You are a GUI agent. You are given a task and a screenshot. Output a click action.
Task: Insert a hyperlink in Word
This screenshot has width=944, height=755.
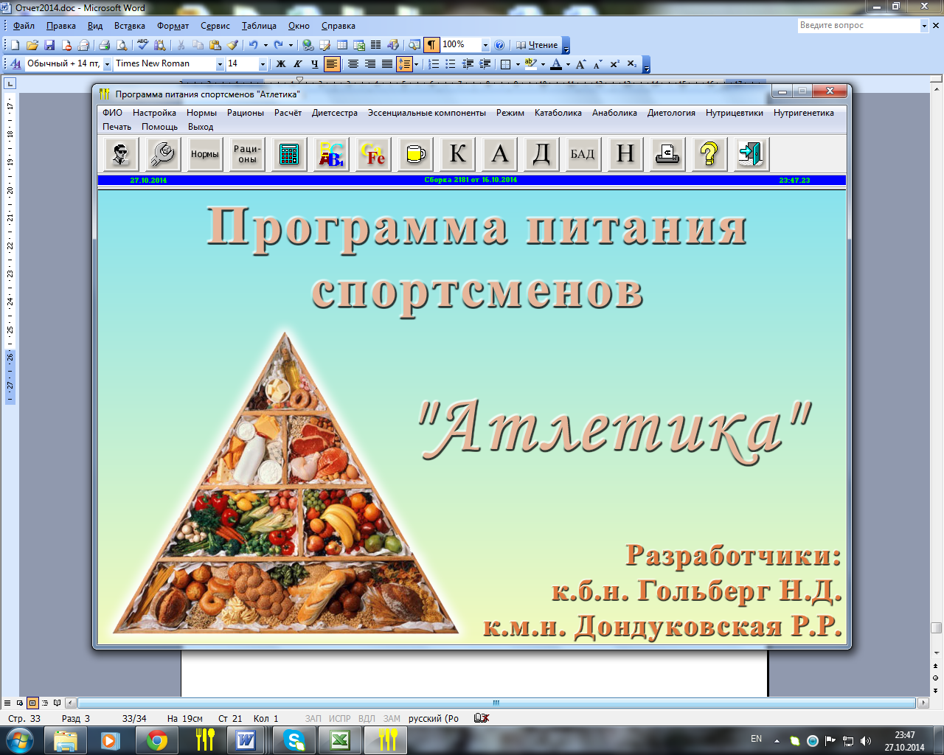point(308,45)
